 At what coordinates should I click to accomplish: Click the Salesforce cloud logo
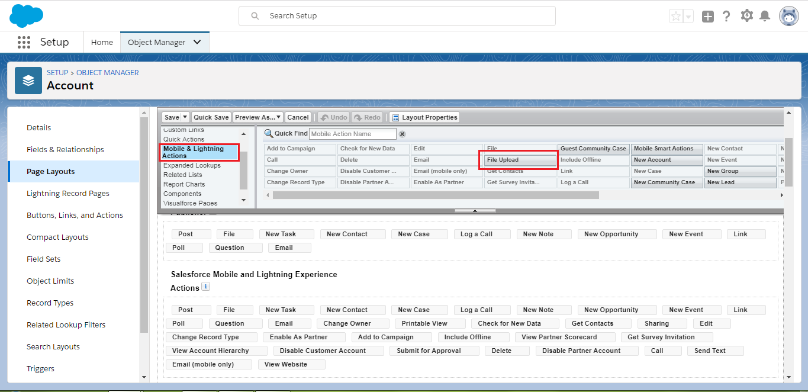[26, 15]
